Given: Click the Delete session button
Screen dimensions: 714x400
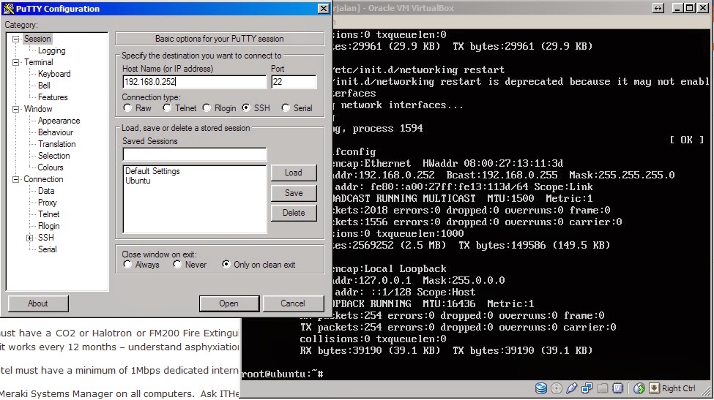Looking at the screenshot, I should pyautogui.click(x=294, y=213).
